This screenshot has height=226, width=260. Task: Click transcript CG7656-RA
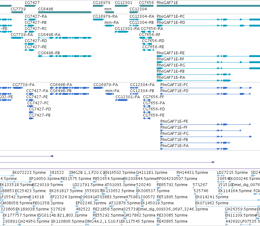coord(147,32)
